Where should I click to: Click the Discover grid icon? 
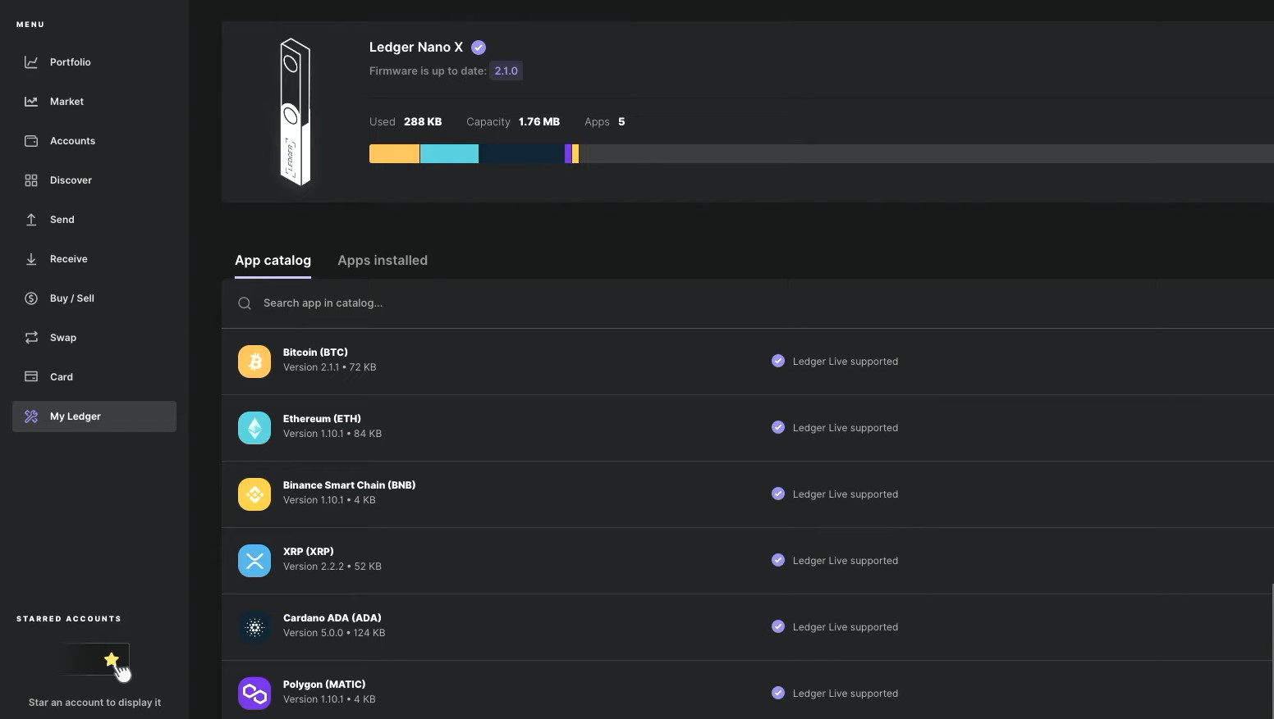[x=31, y=180]
